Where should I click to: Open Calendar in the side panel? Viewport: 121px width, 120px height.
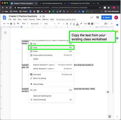click(x=117, y=25)
